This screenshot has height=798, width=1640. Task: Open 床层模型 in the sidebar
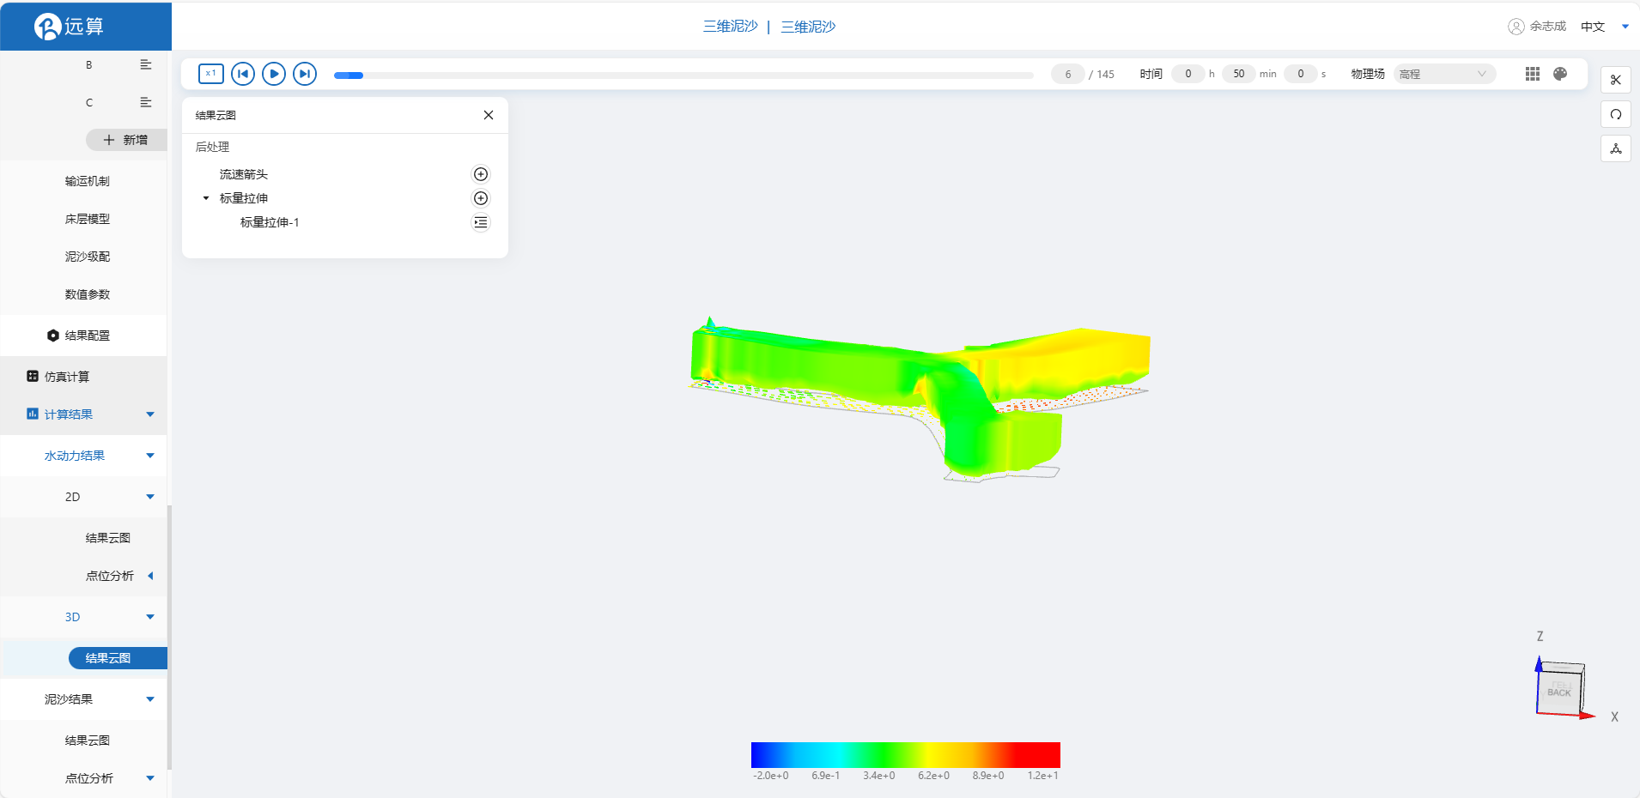point(87,219)
